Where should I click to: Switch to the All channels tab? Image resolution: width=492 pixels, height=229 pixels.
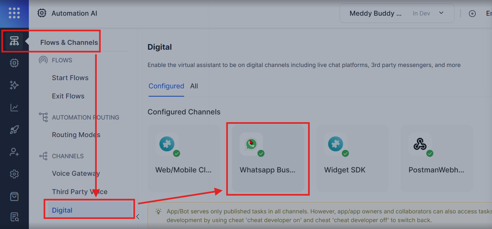(194, 86)
